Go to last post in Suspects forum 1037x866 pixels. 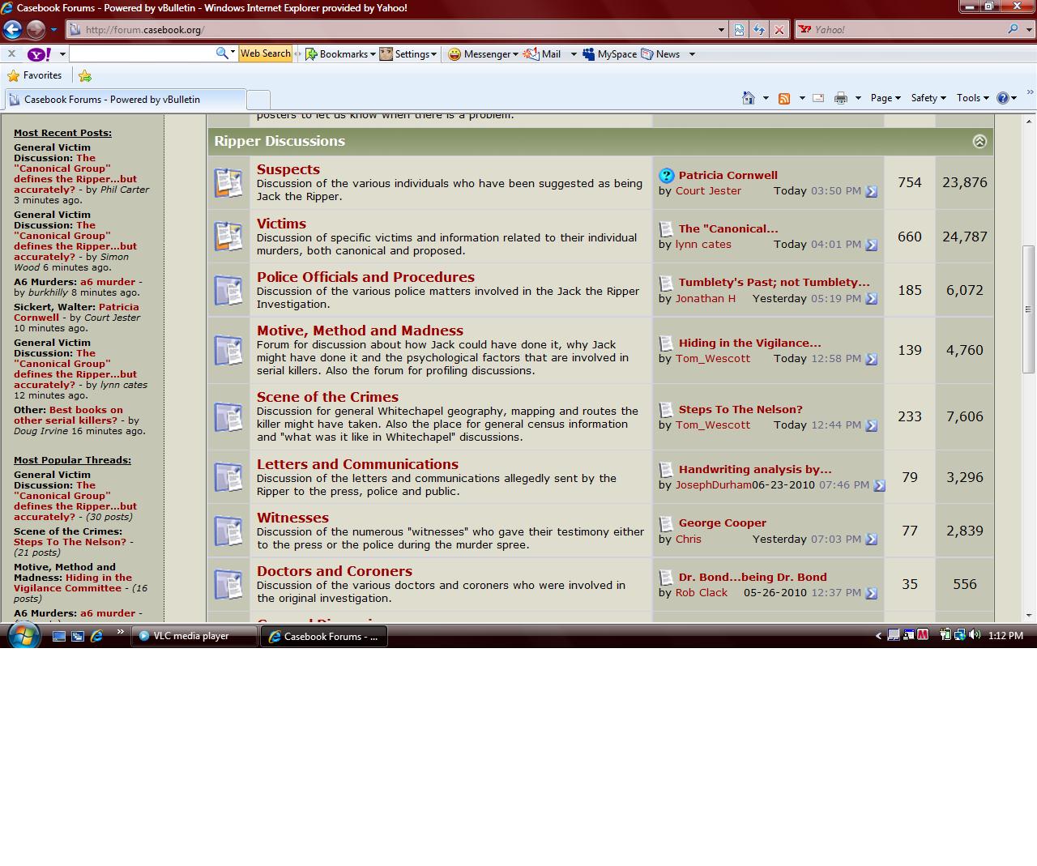(872, 192)
